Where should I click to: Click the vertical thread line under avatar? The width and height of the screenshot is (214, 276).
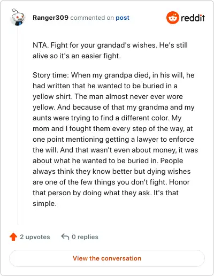18,125
